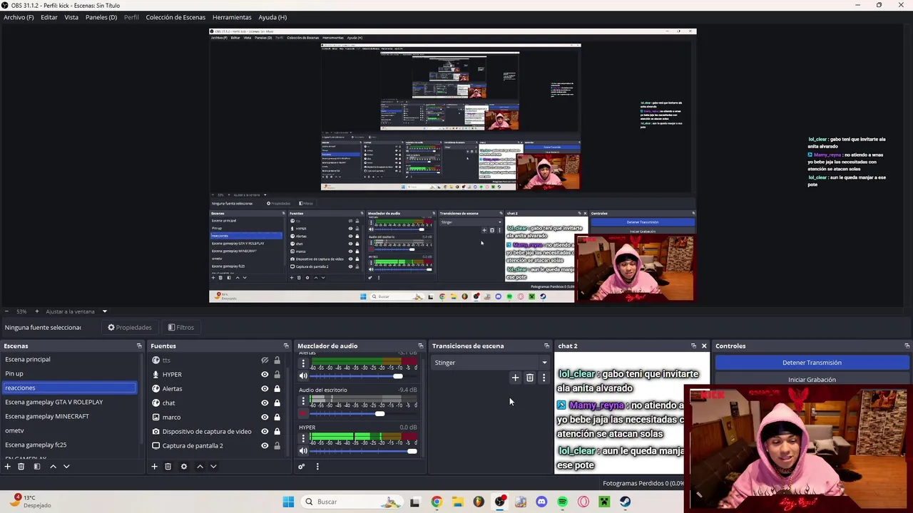Remove the Stinger transition using trash icon
The image size is (913, 513).
click(x=529, y=378)
